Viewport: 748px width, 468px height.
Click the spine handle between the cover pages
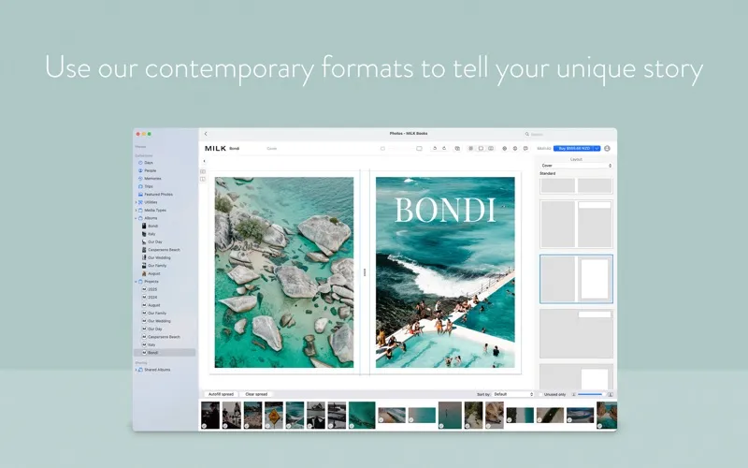[x=365, y=272]
